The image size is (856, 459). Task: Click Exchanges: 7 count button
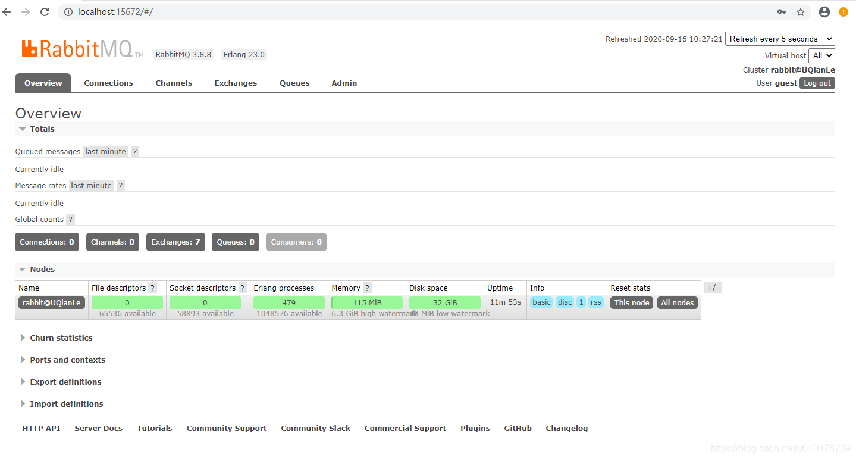tap(175, 242)
